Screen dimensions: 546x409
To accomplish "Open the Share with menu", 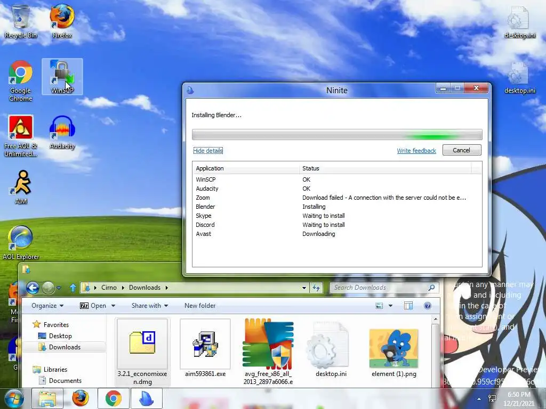I will coord(150,306).
